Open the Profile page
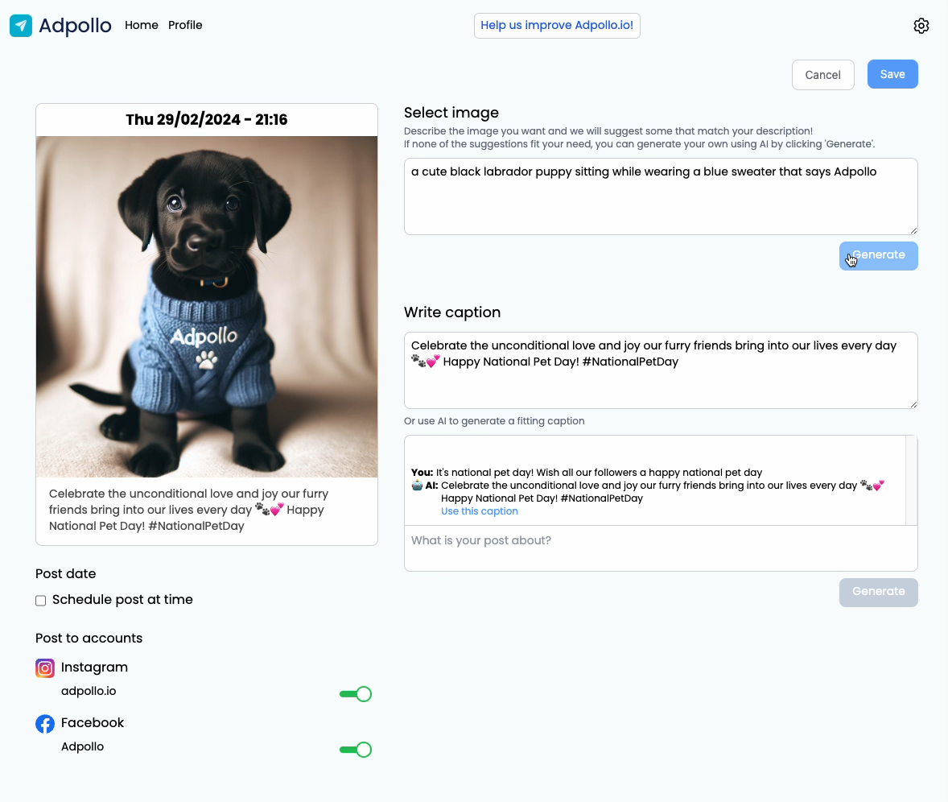Screen dimensions: 948x802 (185, 25)
